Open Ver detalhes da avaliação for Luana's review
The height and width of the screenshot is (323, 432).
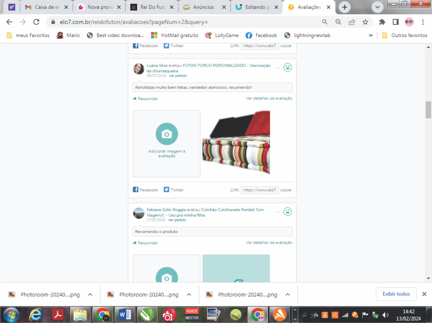(x=269, y=99)
